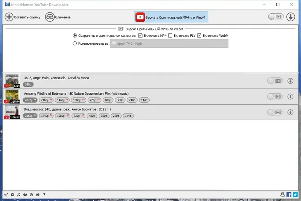Select Сохранить в оригинальном качестве radio button
The image size is (301, 201).
74,35
